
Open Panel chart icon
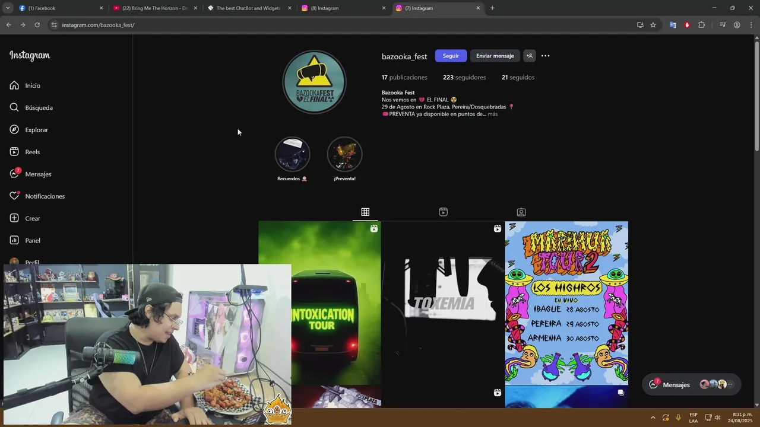(14, 240)
